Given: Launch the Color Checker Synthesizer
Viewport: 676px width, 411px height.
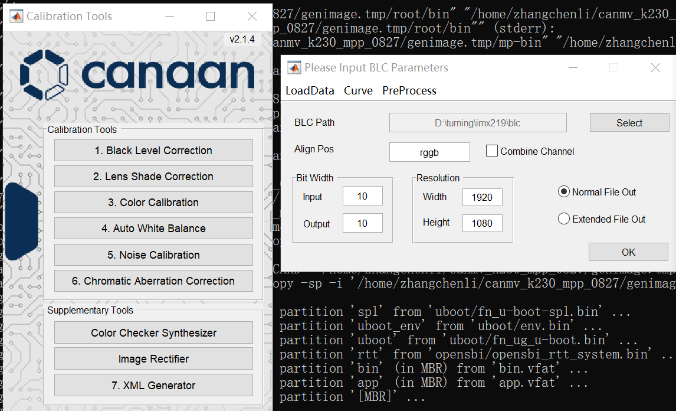Looking at the screenshot, I should click(x=153, y=333).
